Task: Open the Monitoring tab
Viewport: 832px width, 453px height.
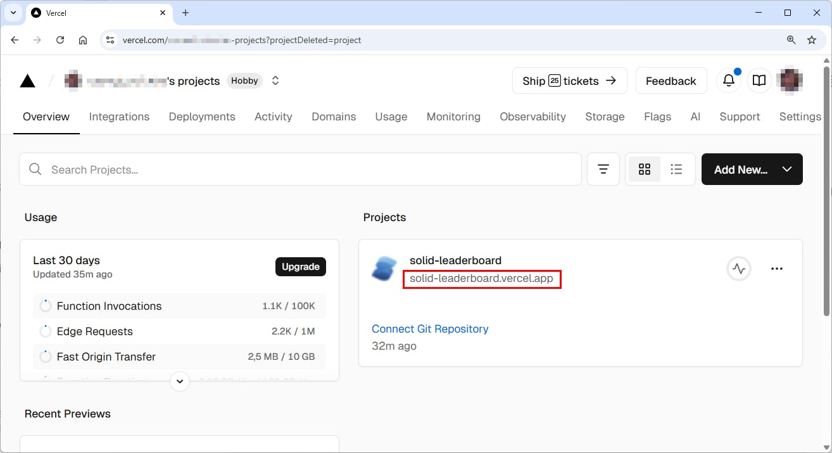Action: pos(453,117)
